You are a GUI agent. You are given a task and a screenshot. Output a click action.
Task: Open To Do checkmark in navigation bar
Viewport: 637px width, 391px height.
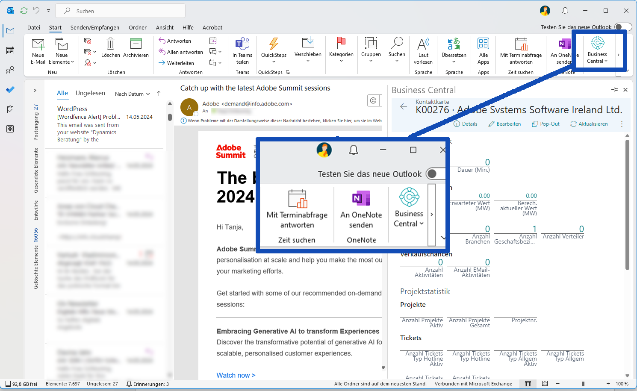pos(10,90)
